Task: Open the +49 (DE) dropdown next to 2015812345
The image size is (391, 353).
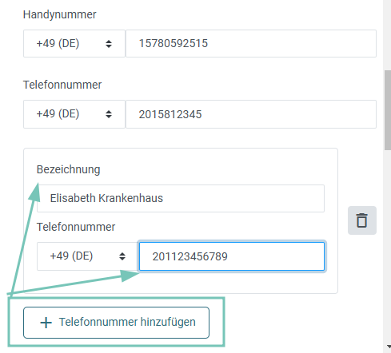Action: pyautogui.click(x=74, y=114)
